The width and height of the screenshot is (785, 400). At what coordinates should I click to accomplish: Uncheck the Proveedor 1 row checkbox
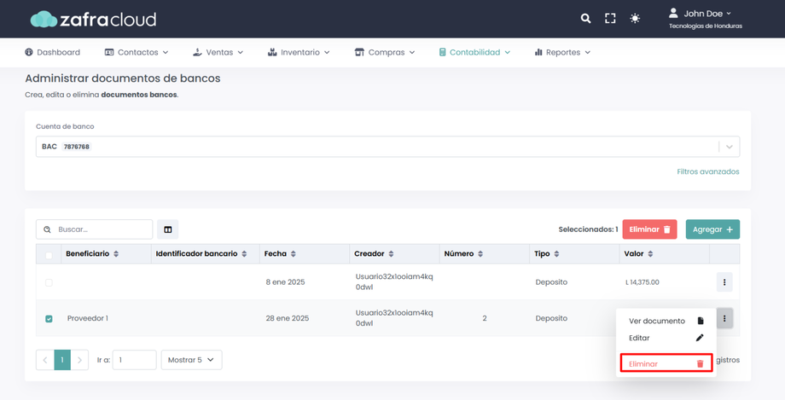[49, 319]
